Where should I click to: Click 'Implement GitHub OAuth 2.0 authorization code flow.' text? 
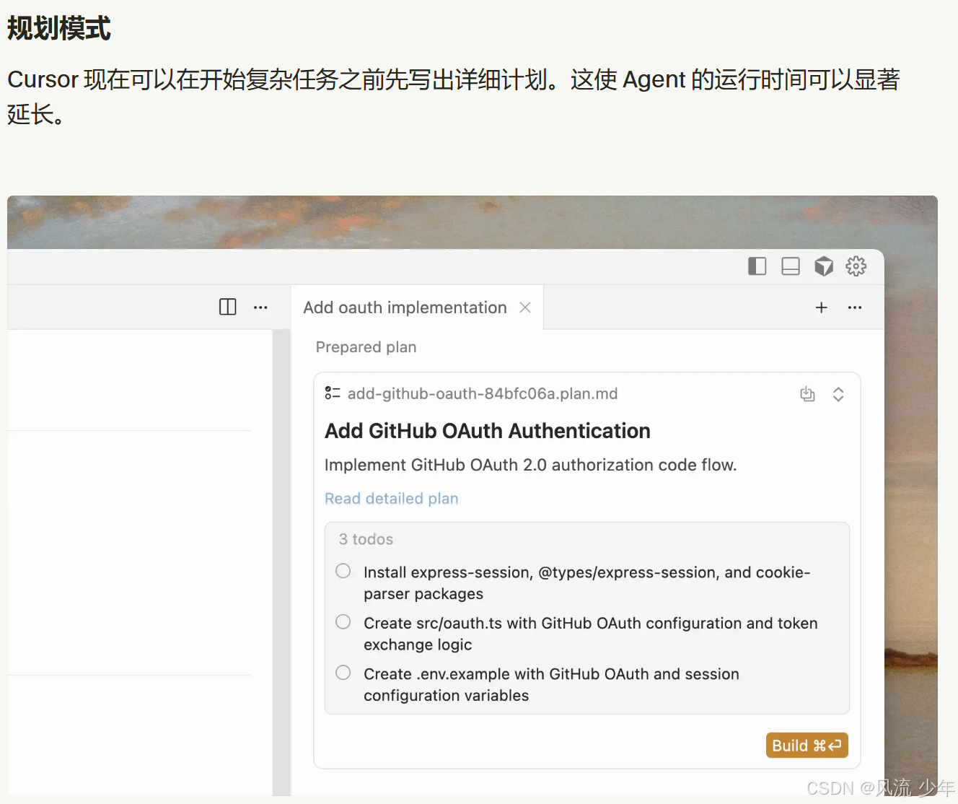[530, 465]
